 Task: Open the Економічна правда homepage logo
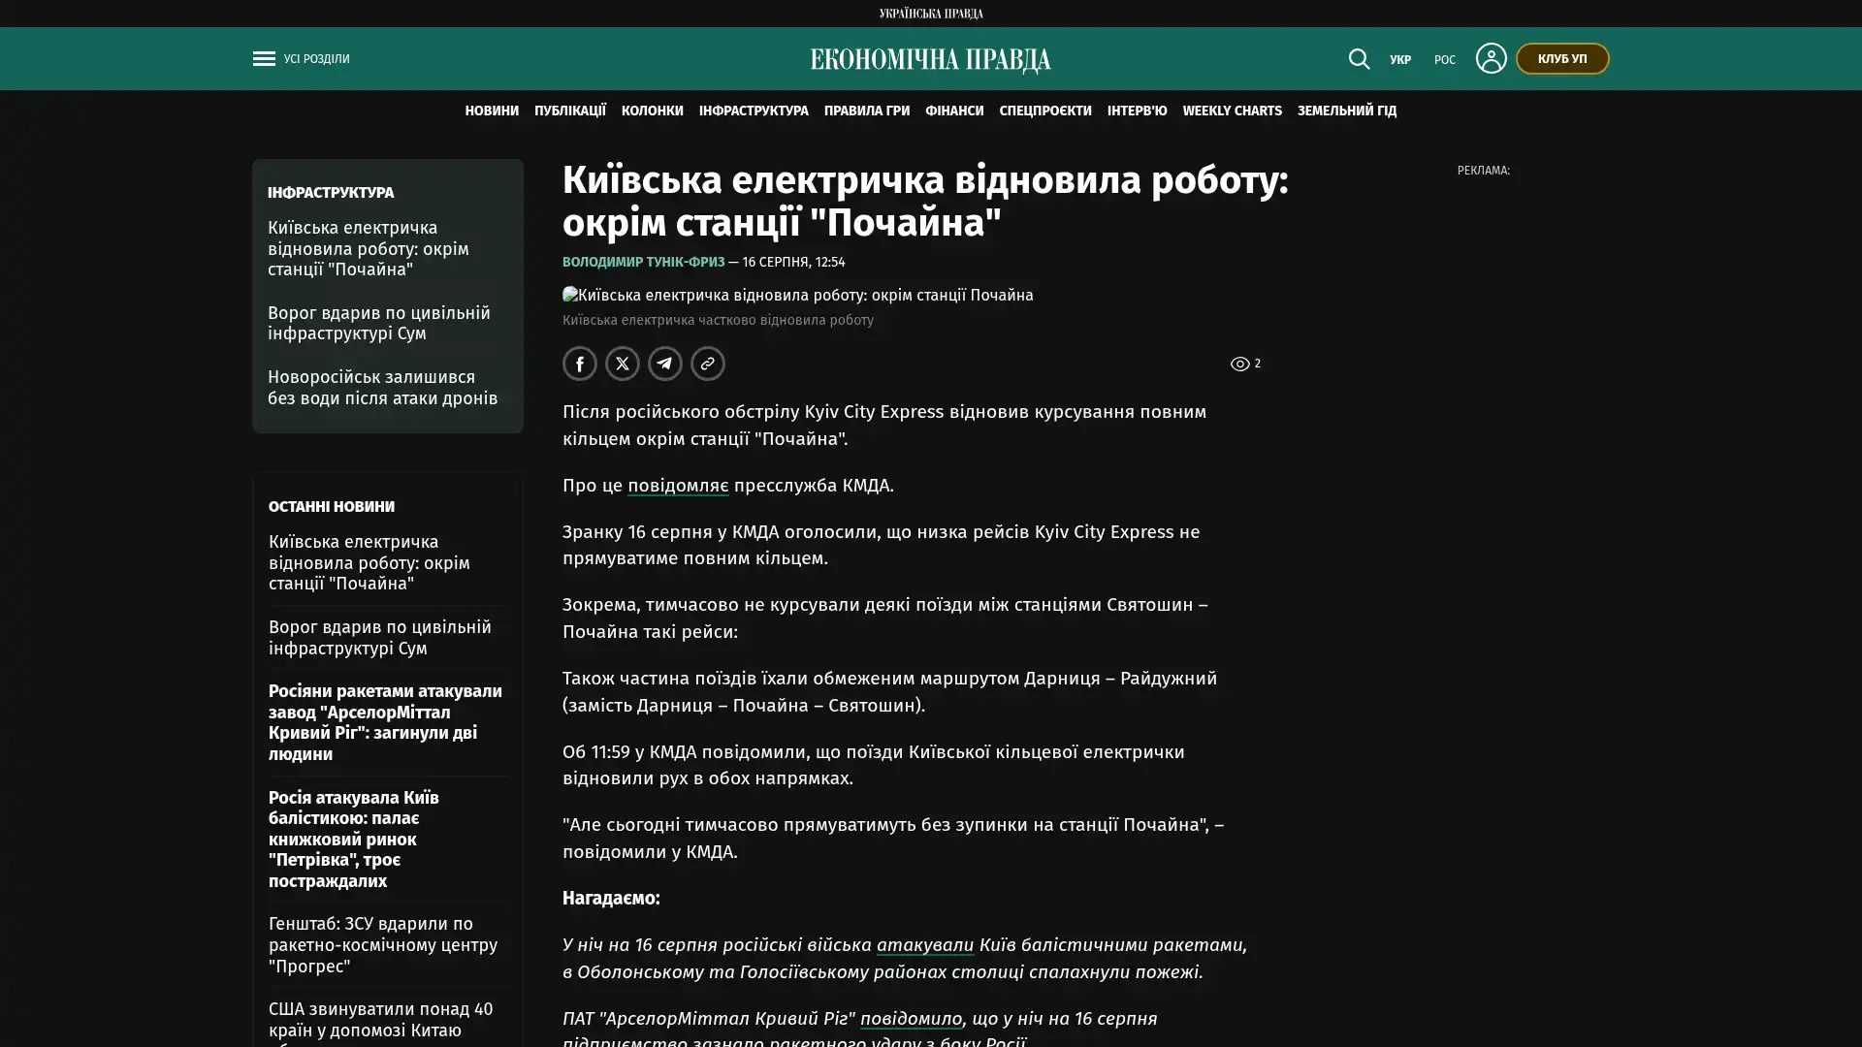[931, 60]
